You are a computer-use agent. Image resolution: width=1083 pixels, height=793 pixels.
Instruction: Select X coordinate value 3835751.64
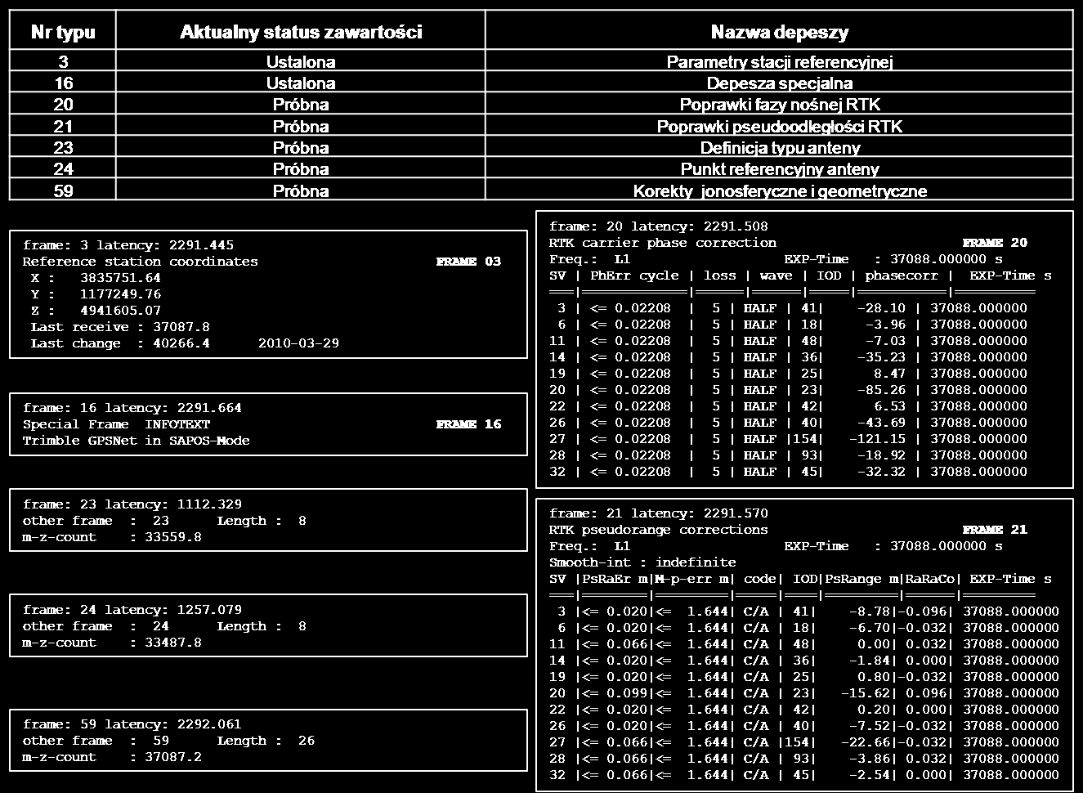[120, 278]
